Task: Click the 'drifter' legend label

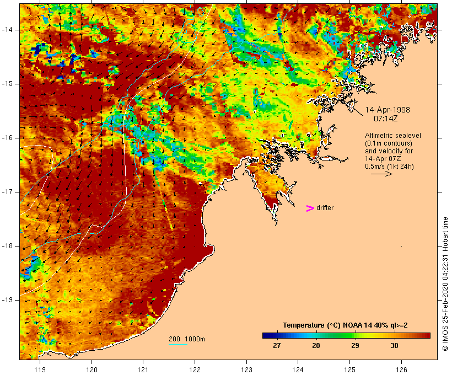Action: click(x=325, y=208)
